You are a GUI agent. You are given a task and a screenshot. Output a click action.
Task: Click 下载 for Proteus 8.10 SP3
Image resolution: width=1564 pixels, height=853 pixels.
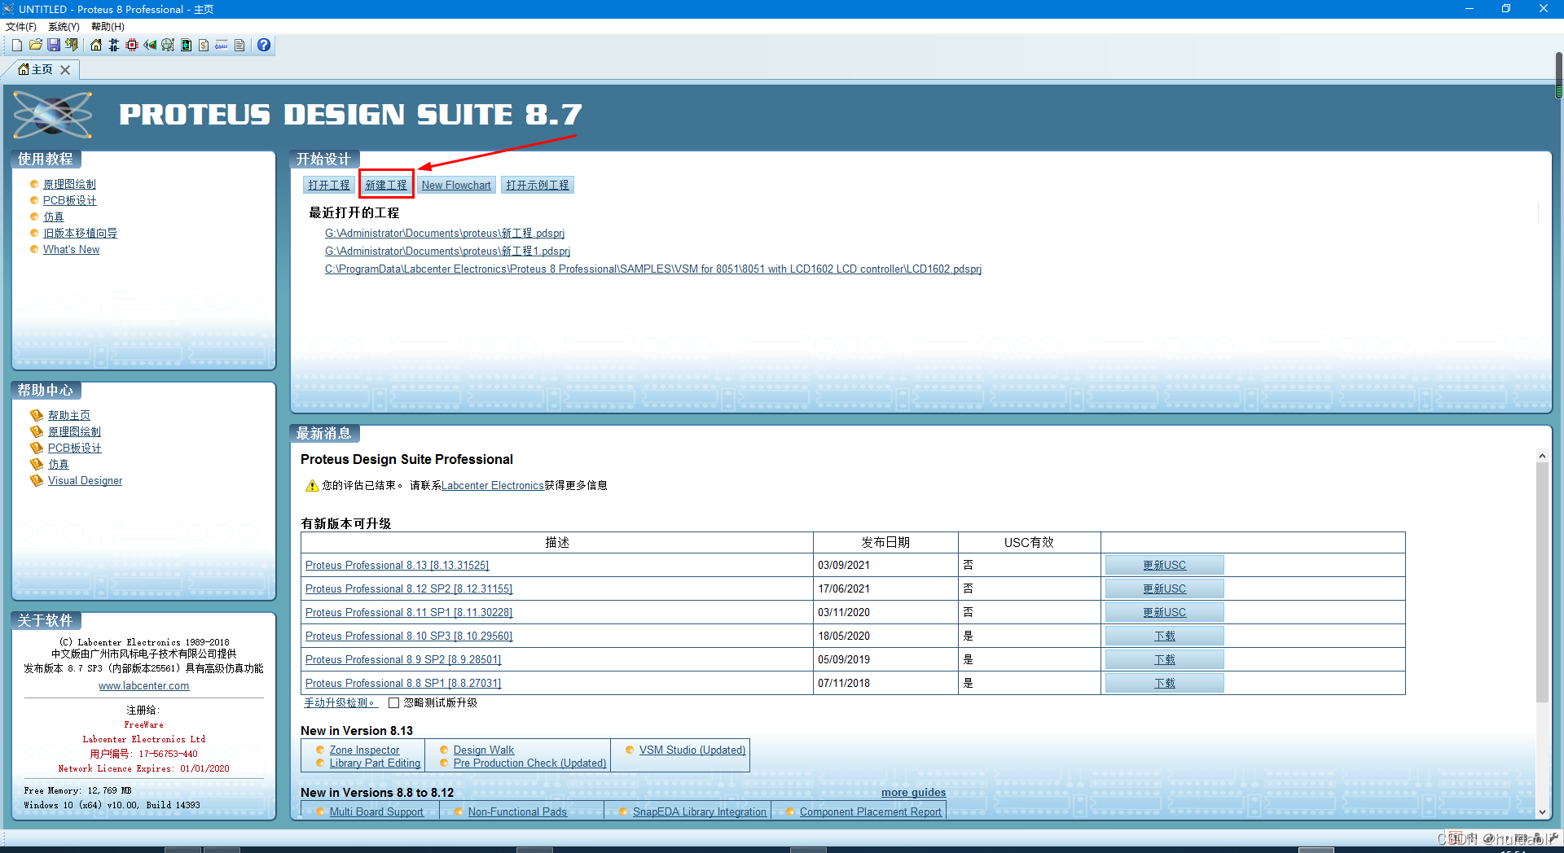coord(1164,636)
